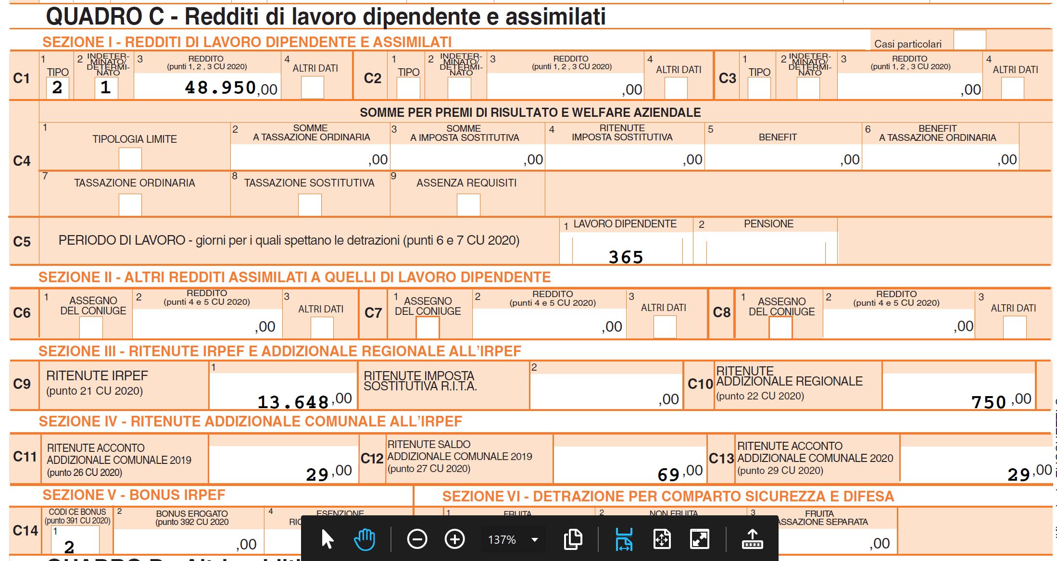Click the SOMME PER PREMI DI RISULTATO heading
The width and height of the screenshot is (1057, 561).
coord(530,112)
